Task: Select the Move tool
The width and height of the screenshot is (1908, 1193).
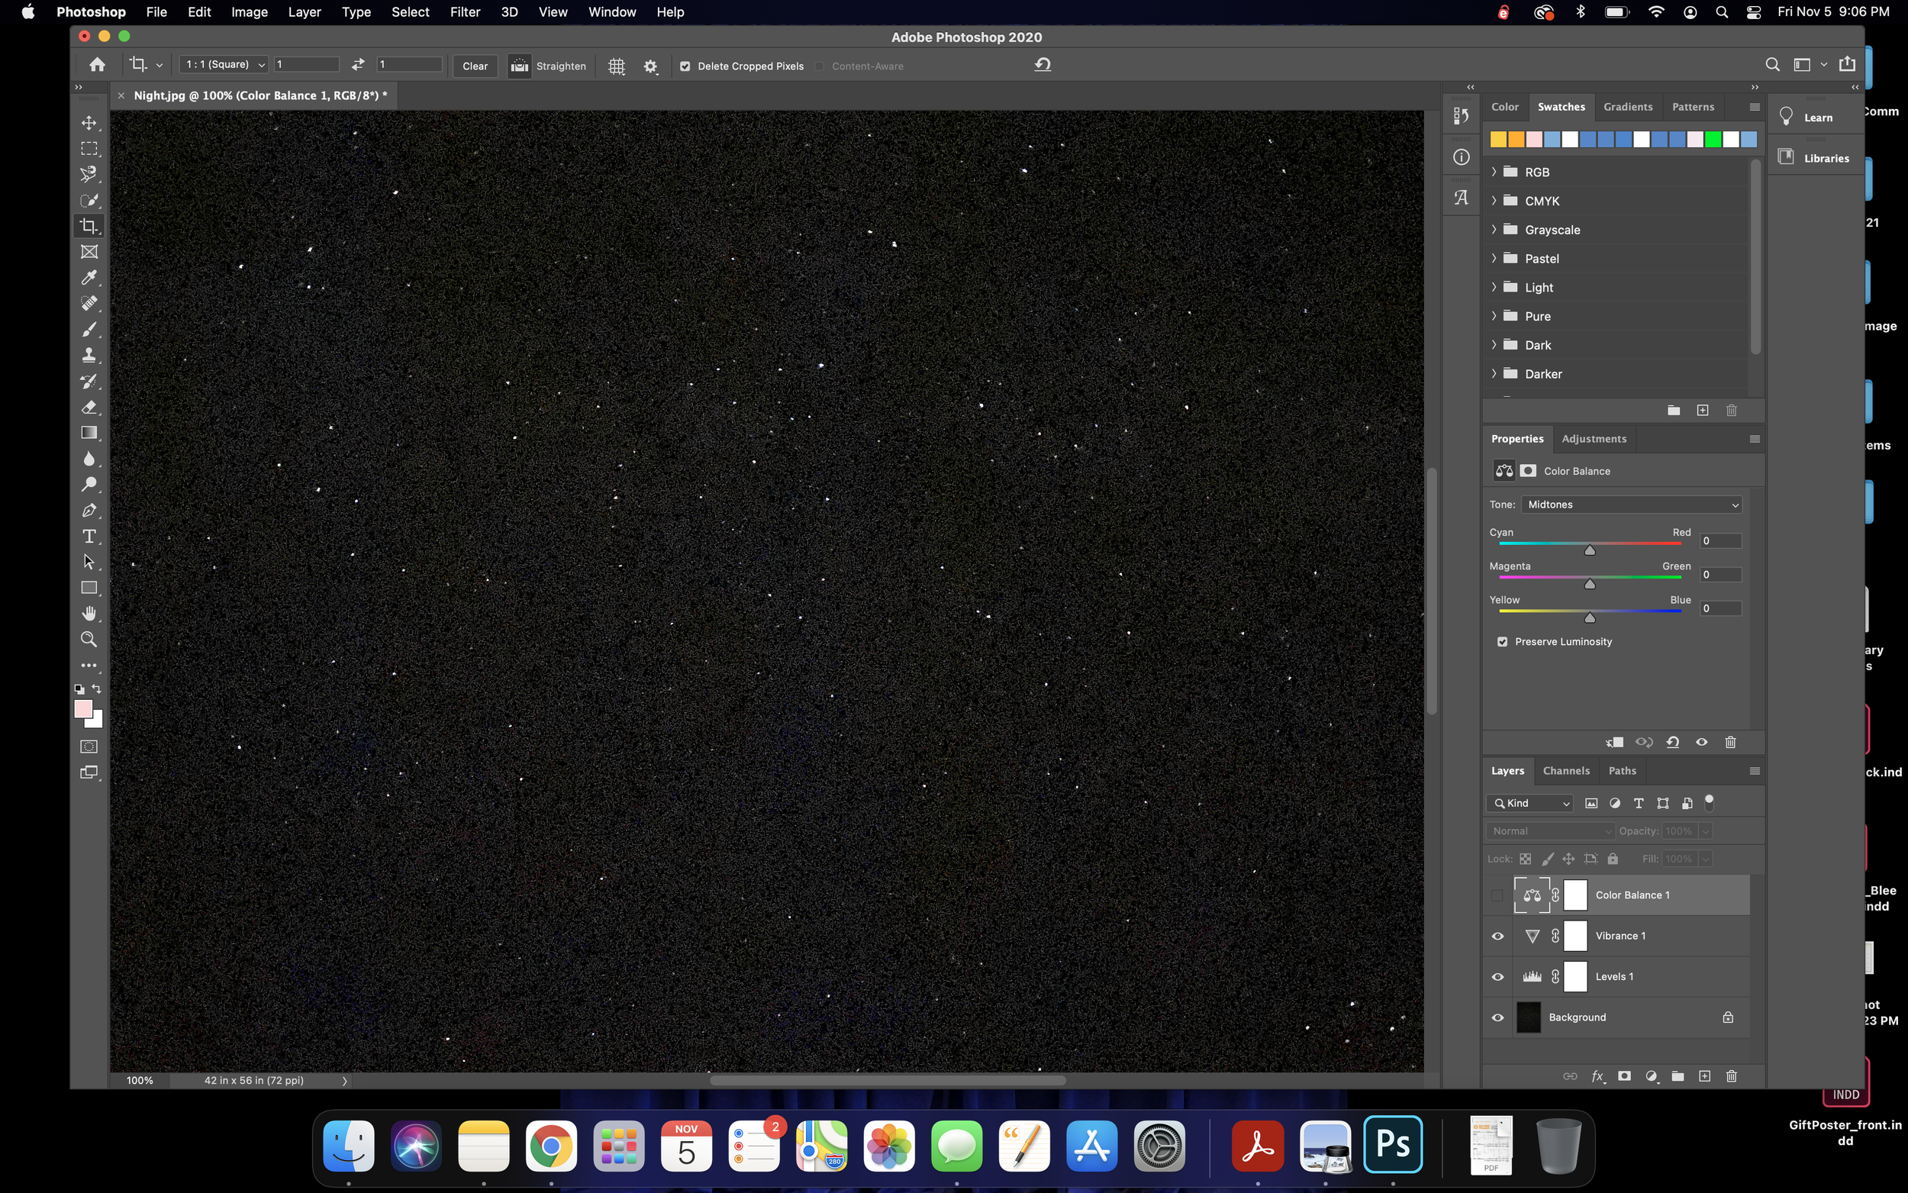Action: (89, 123)
